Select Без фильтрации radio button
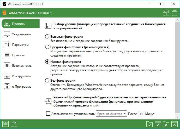This screenshot has height=129, width=180. 47,81
